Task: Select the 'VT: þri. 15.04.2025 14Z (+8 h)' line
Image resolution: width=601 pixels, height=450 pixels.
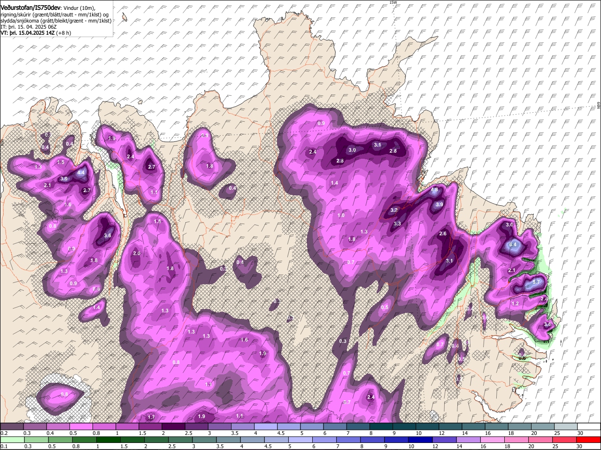Action: [x=36, y=33]
